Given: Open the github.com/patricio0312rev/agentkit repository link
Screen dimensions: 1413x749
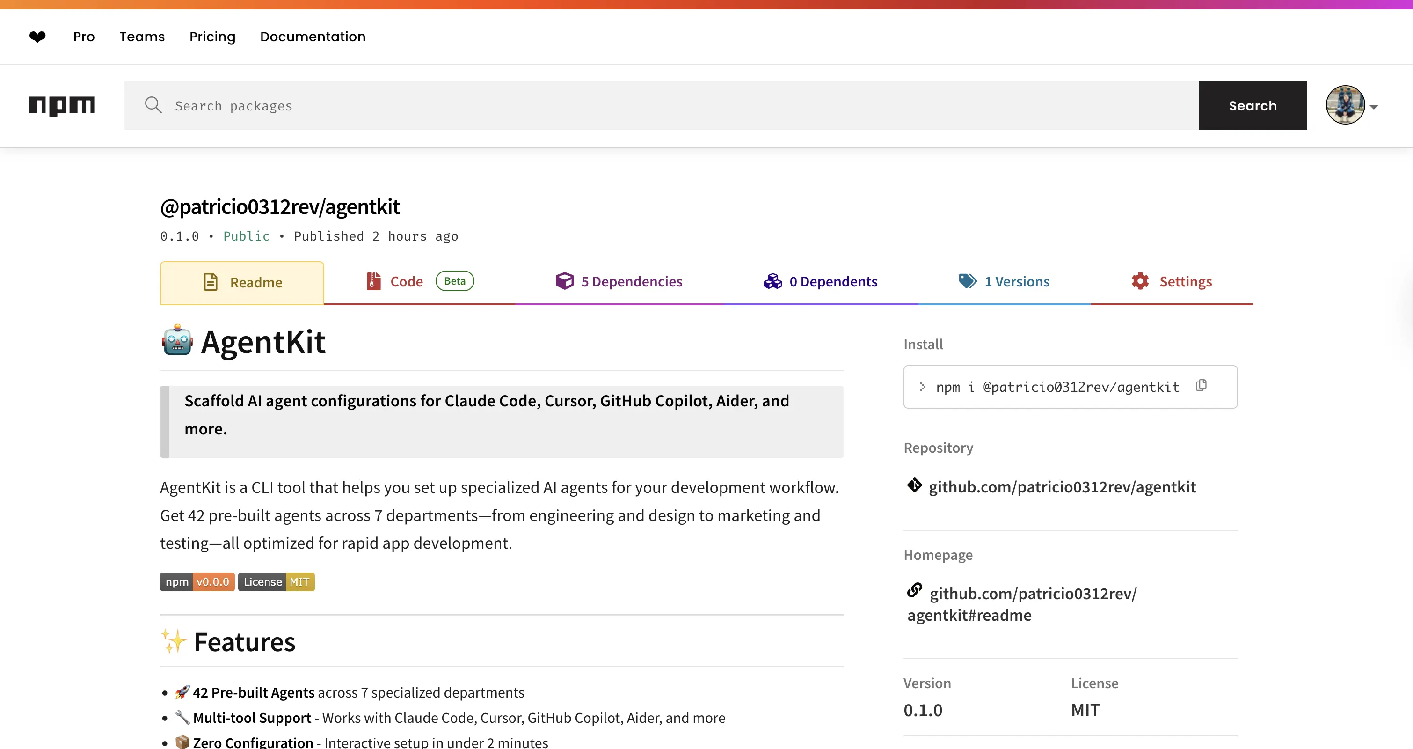Looking at the screenshot, I should click(1062, 487).
